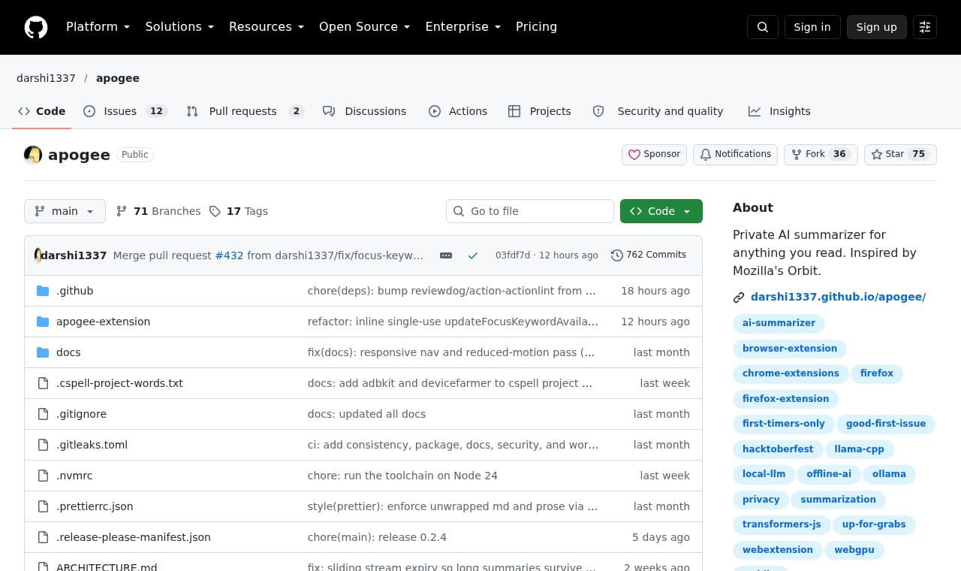961x571 pixels.
Task: Open the .github folder icon
Action: 43,291
